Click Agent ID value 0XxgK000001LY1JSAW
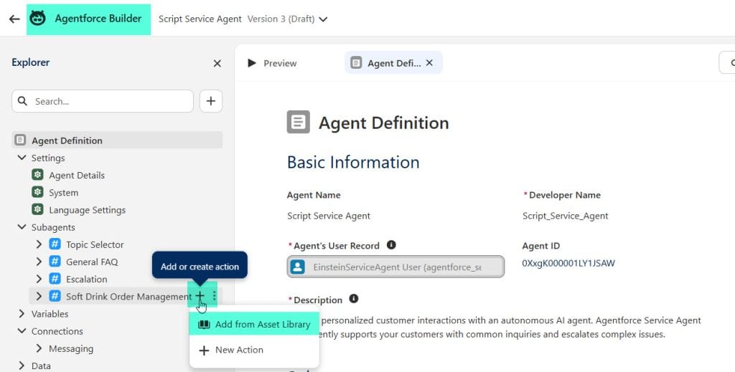The width and height of the screenshot is (735, 372). (x=568, y=263)
